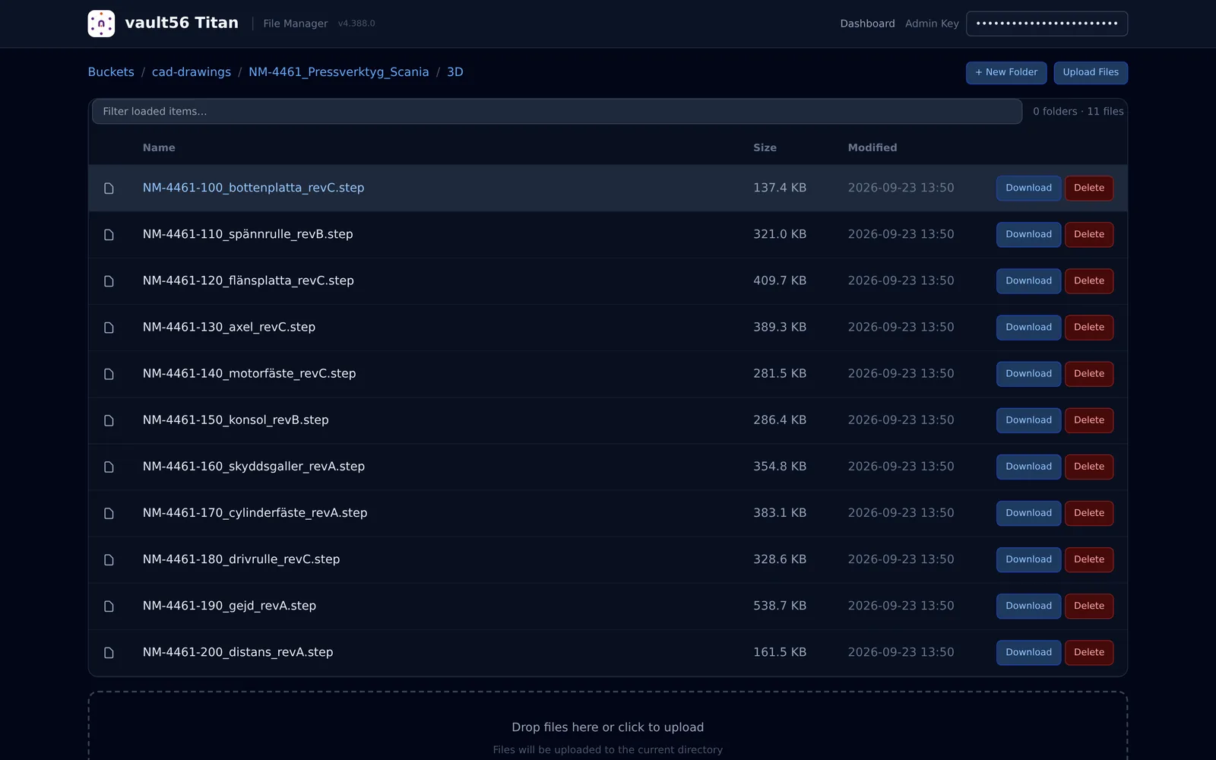
Task: Focus the Filter loaded items field
Action: point(557,111)
